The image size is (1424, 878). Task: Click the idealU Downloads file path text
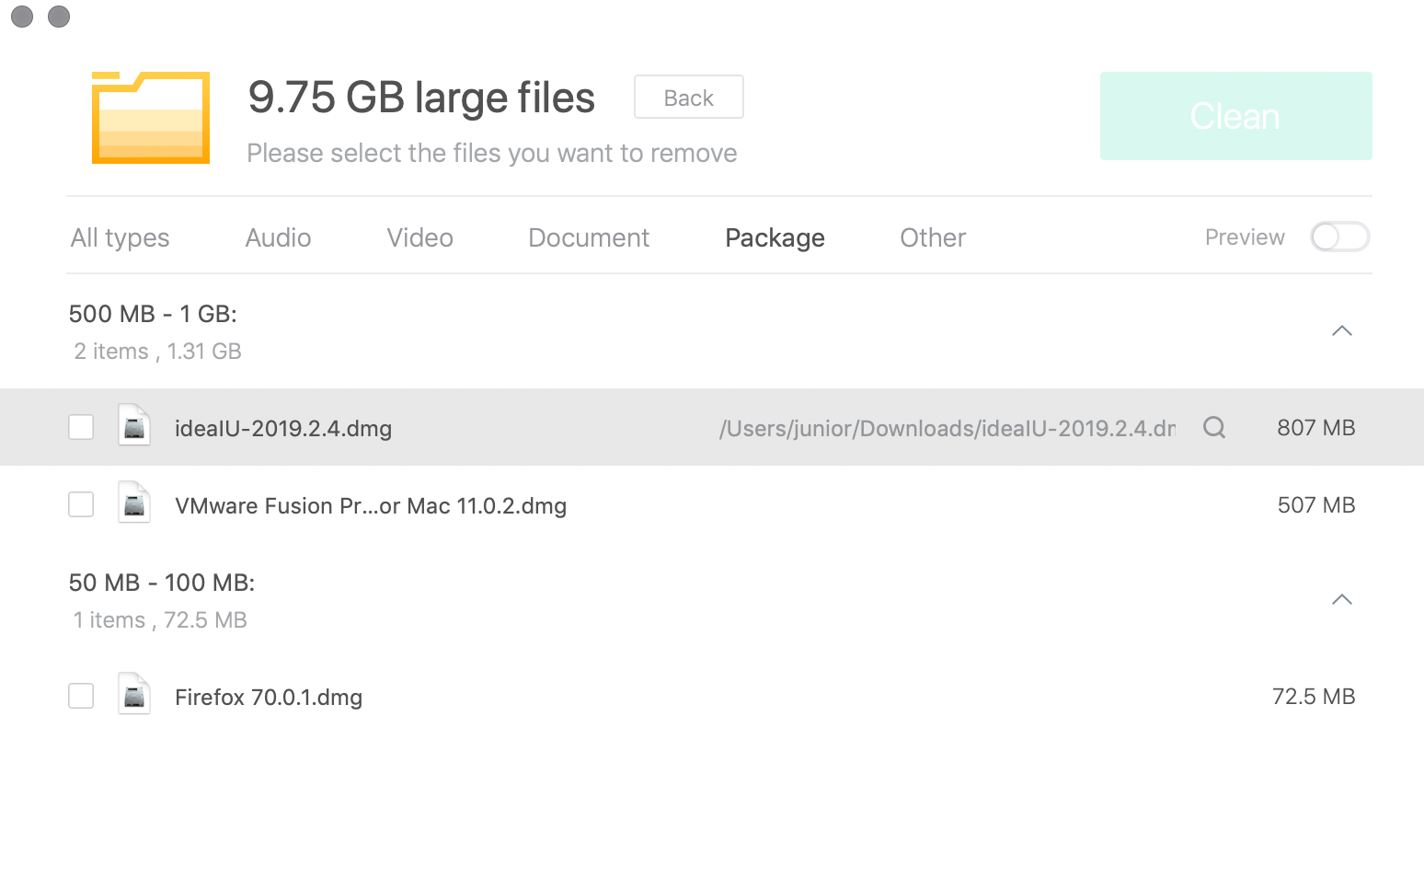pos(947,429)
